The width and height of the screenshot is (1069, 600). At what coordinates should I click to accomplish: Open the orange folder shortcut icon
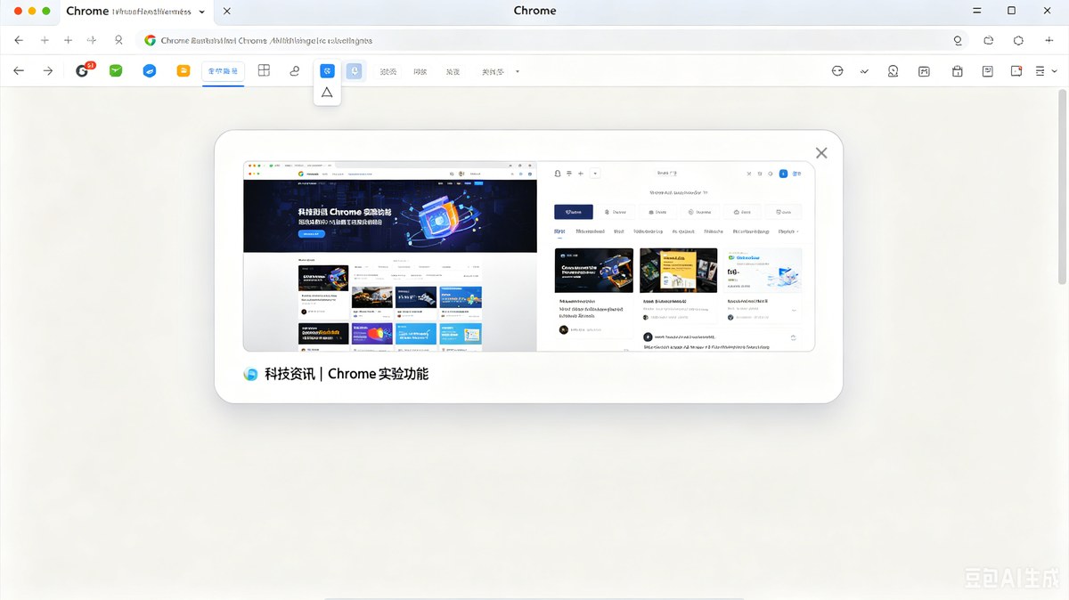tap(184, 70)
